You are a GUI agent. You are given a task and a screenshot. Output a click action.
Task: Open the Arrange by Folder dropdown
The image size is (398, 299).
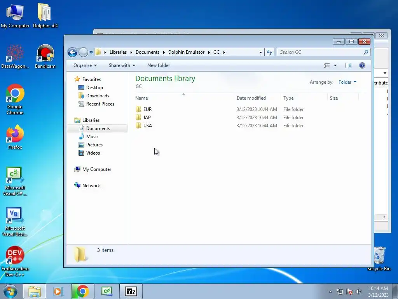pyautogui.click(x=347, y=82)
